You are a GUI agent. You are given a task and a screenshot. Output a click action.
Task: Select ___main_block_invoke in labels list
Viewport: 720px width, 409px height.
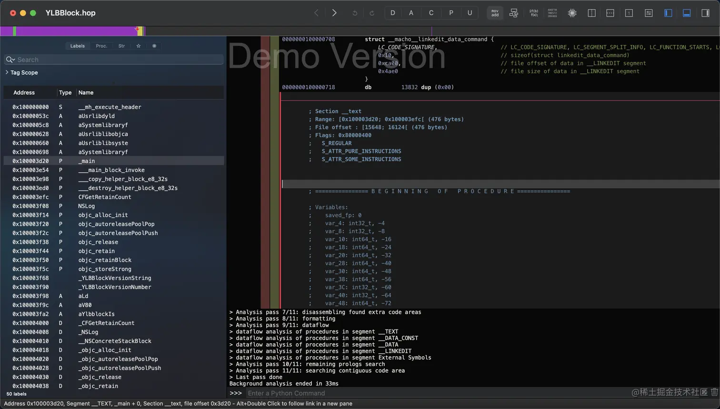click(x=114, y=170)
